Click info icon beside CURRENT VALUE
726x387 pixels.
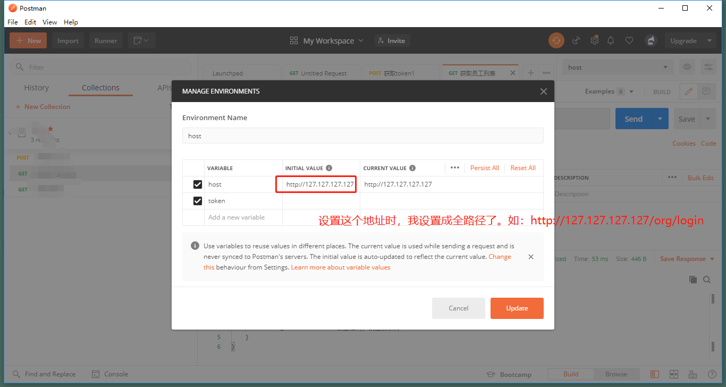point(412,168)
